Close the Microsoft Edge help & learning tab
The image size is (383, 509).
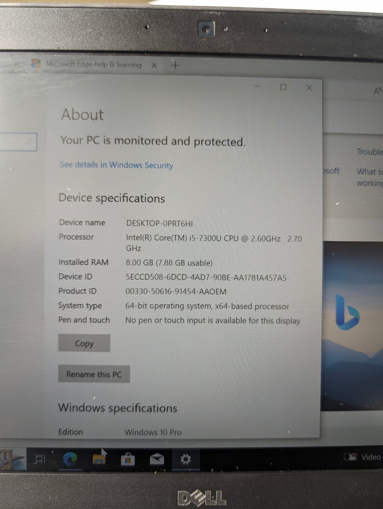click(x=154, y=66)
